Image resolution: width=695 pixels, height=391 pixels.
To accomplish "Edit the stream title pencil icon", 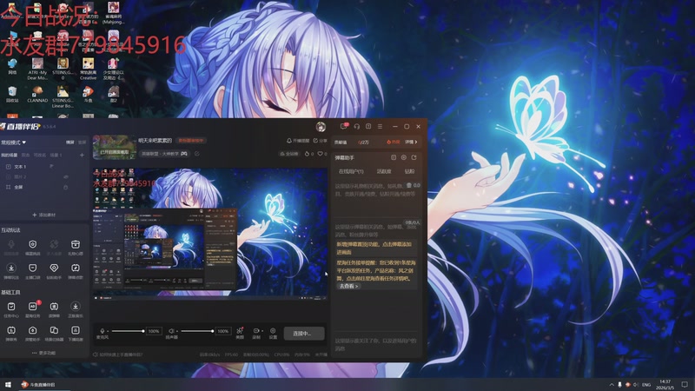I will click(x=197, y=154).
